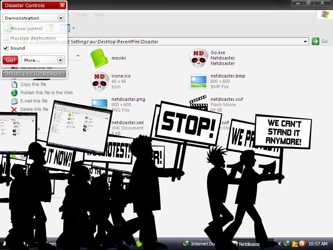The image size is (333, 250).
Task: Select the netdisaster.bmp image icon
Action: [199, 81]
